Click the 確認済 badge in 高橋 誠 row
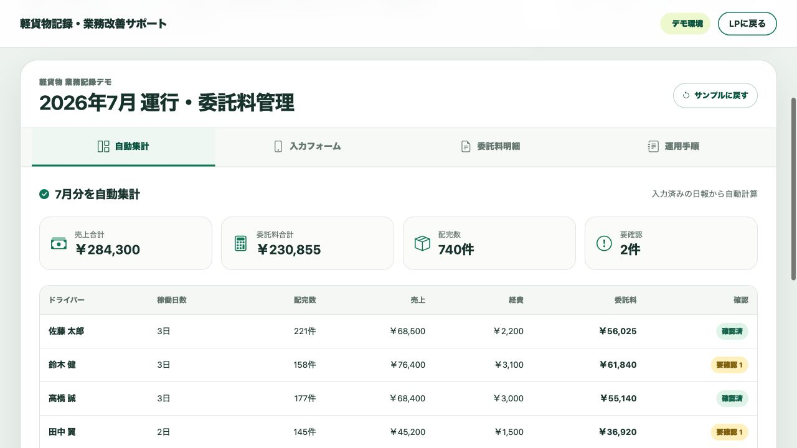 coord(732,398)
